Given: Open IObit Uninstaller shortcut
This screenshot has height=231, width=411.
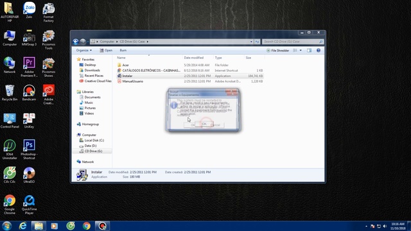Looking at the screenshot, I should click(10, 150).
